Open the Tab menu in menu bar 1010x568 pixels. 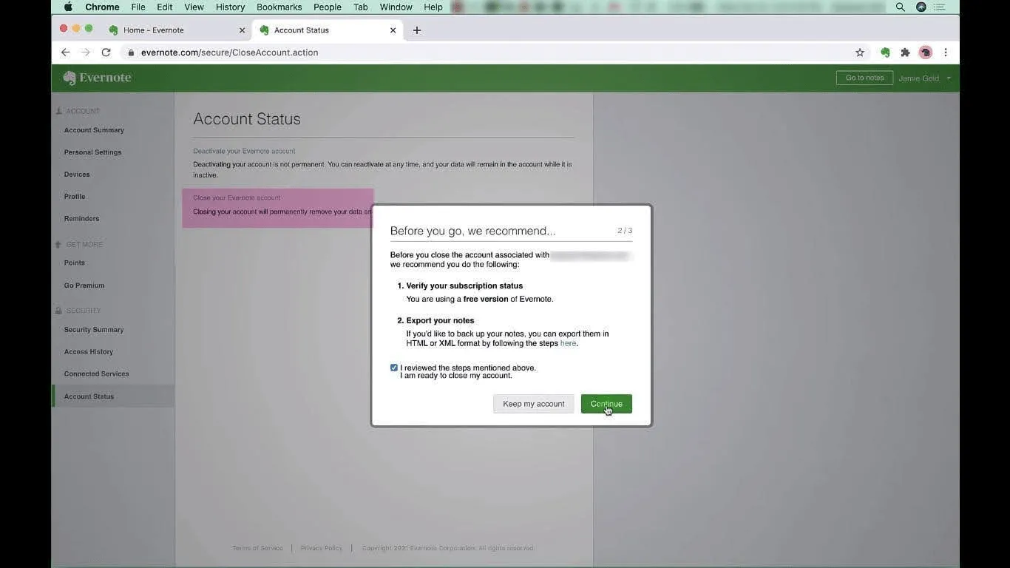[x=361, y=7]
